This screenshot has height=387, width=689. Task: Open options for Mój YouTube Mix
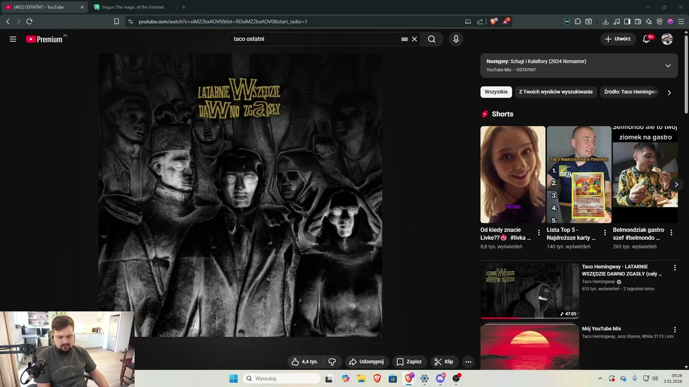[675, 329]
